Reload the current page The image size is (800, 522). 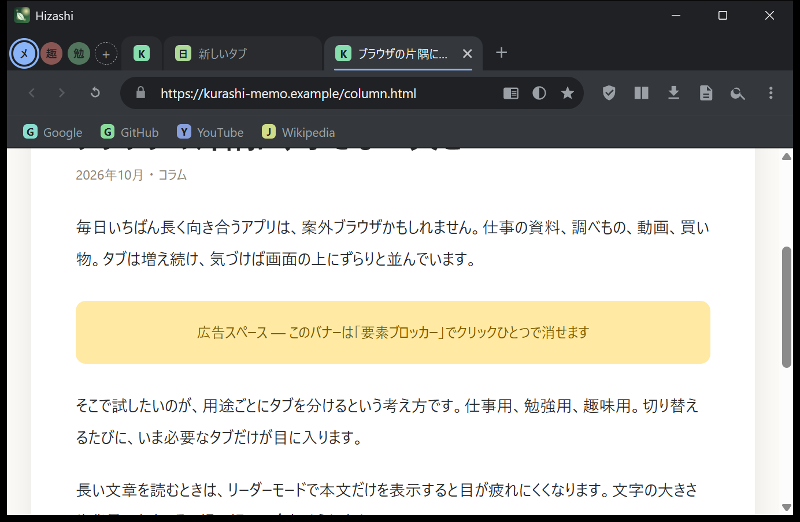(95, 93)
